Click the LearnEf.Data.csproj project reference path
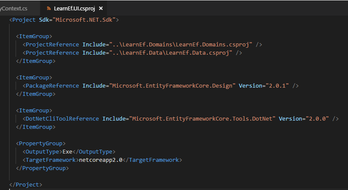The image size is (348, 190). pyautogui.click(x=171, y=53)
